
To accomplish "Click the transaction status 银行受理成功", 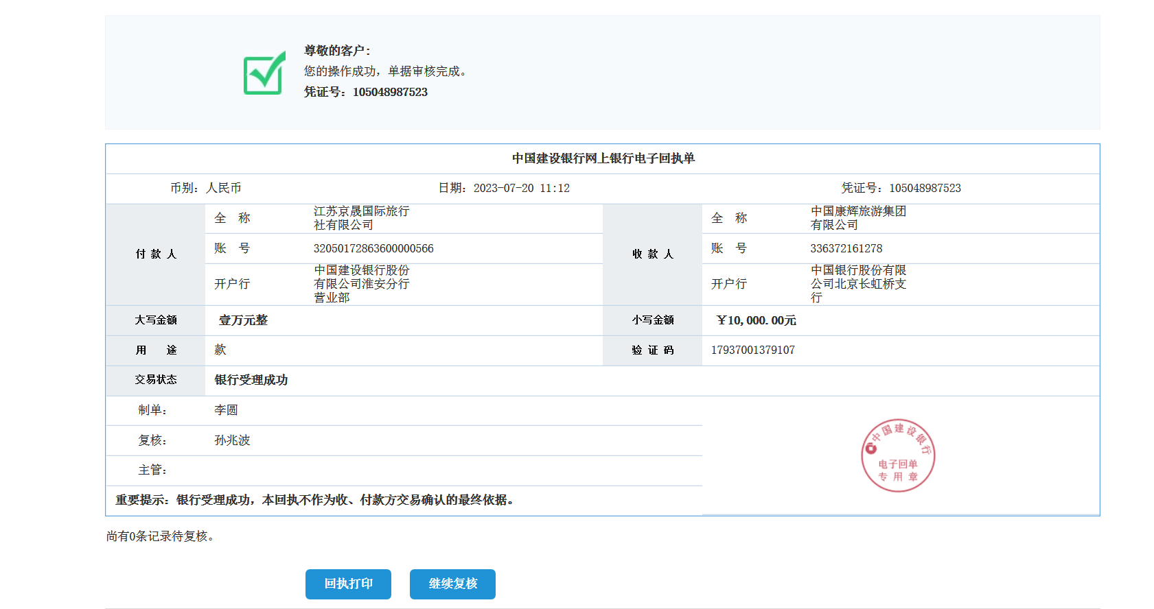I will click(251, 380).
